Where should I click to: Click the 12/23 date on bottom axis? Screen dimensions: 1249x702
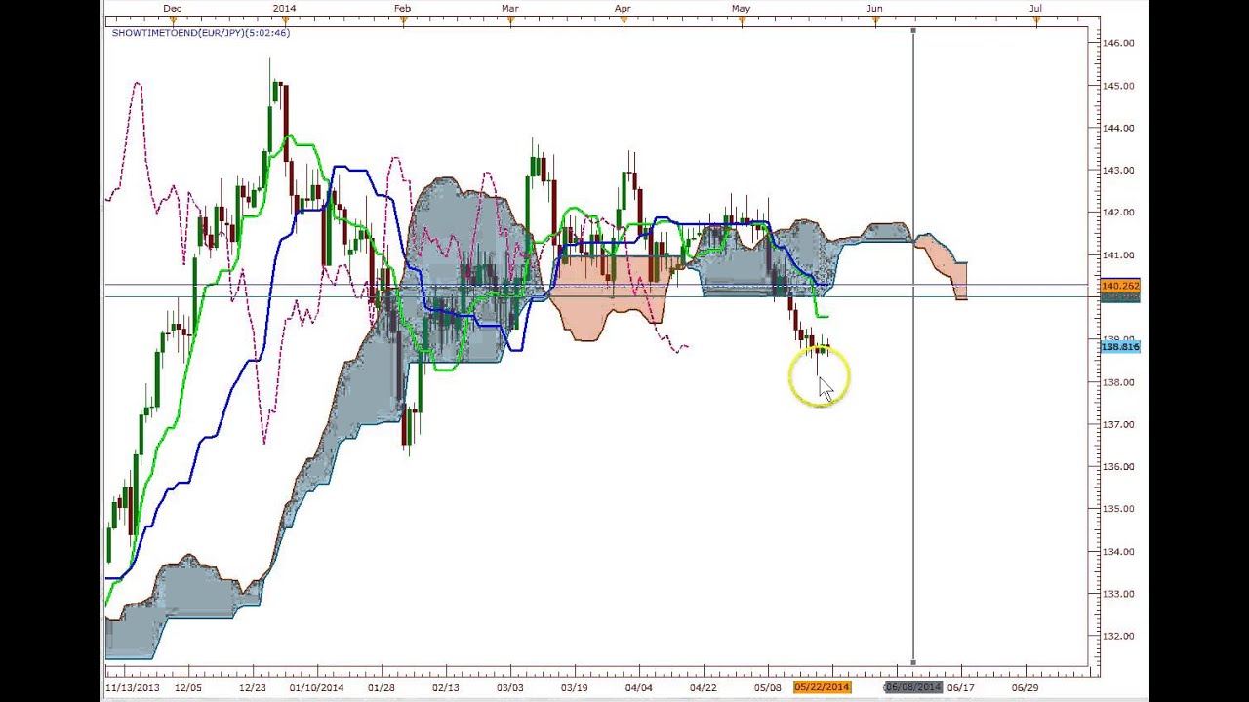(x=252, y=688)
